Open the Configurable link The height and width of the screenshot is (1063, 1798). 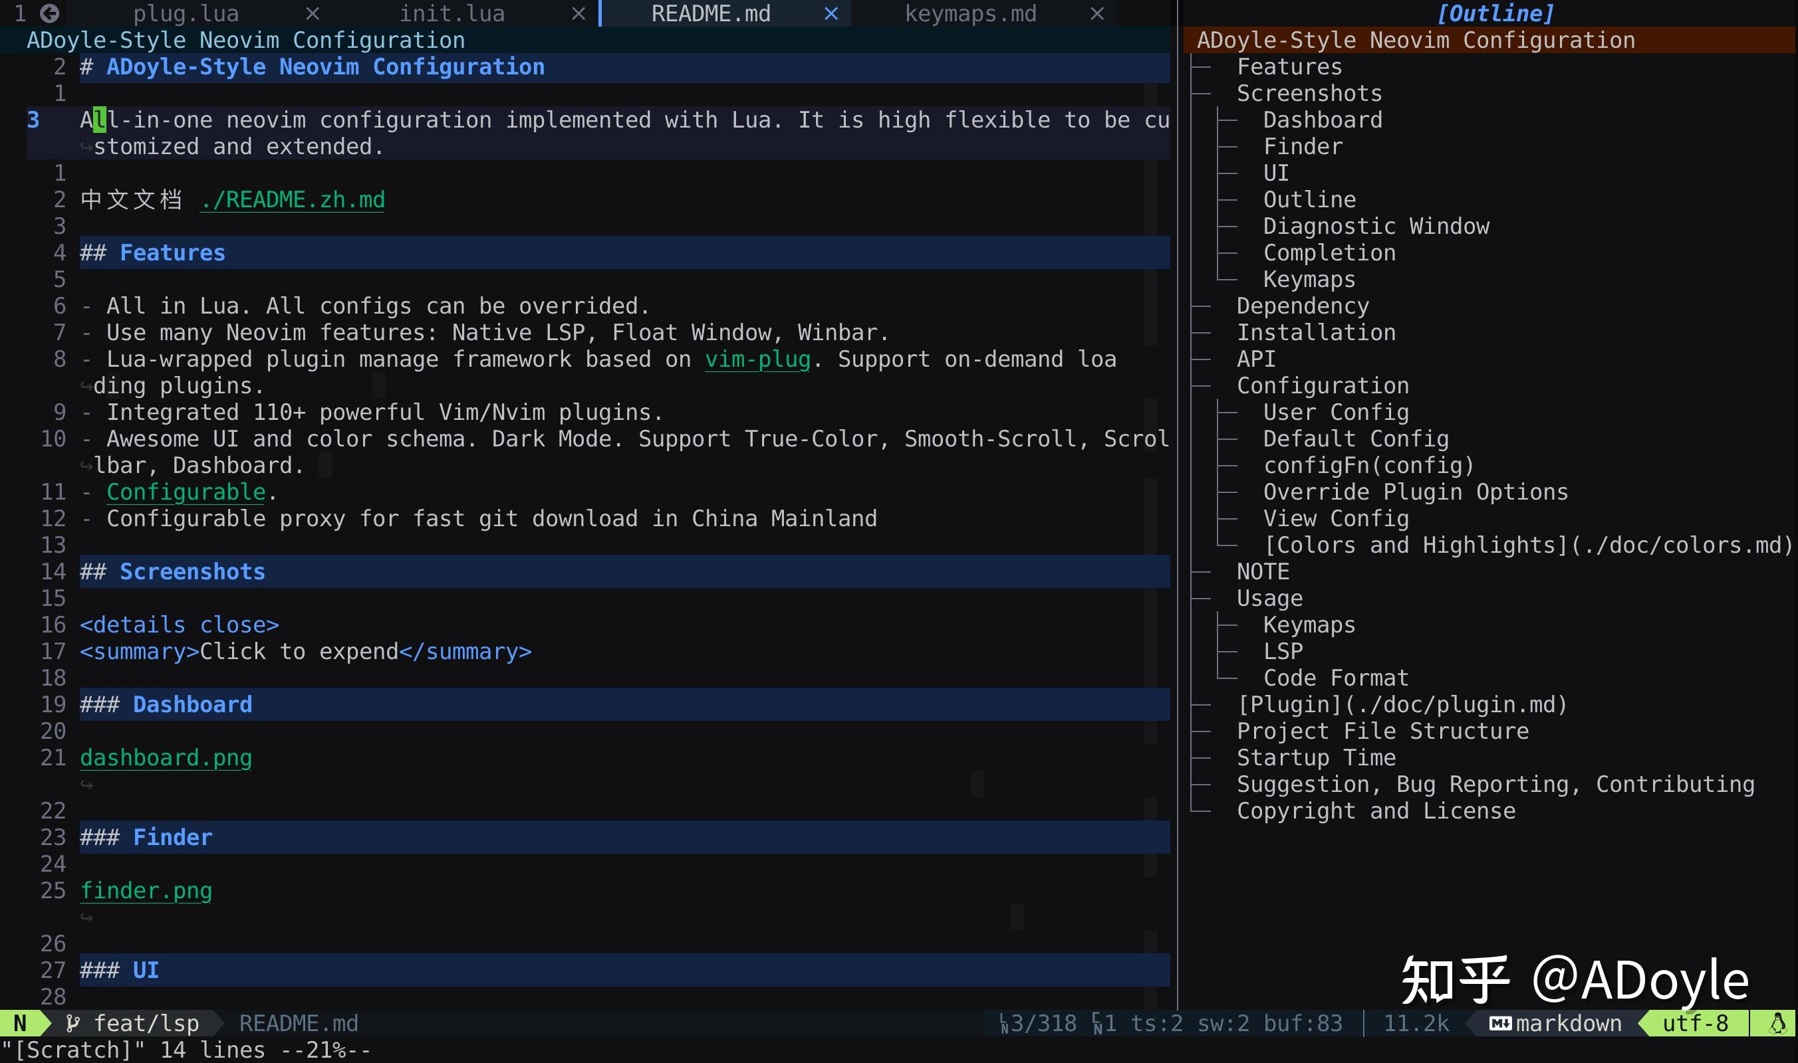click(x=186, y=492)
